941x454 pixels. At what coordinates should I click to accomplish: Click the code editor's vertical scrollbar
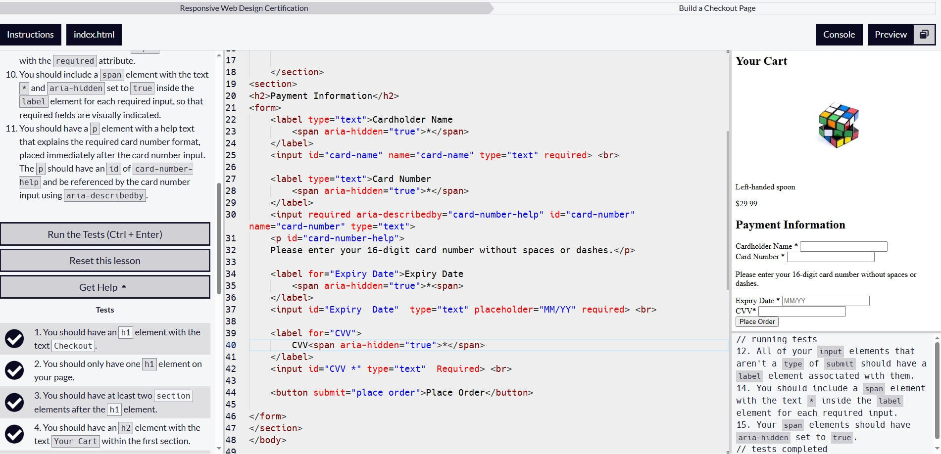point(726,198)
